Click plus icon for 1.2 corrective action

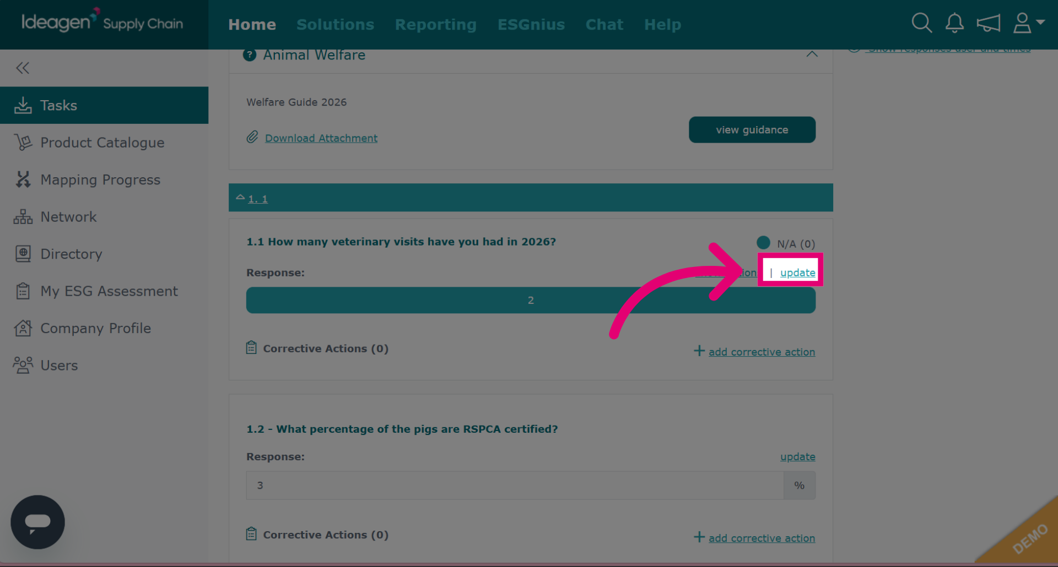699,537
